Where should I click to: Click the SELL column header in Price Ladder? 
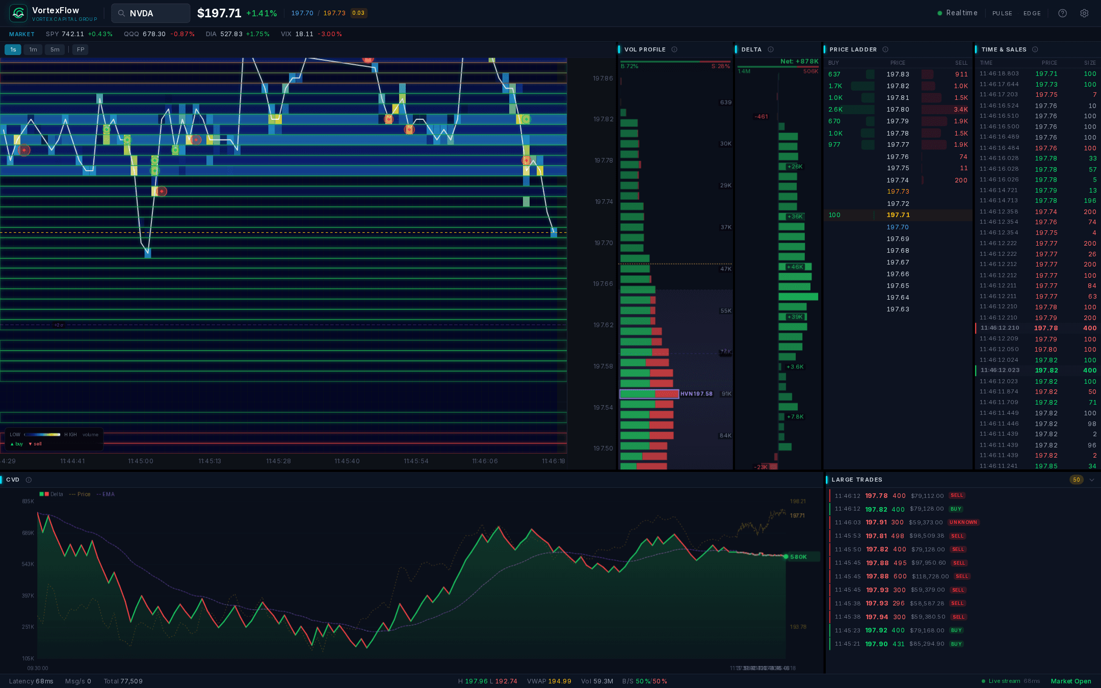[x=961, y=63]
